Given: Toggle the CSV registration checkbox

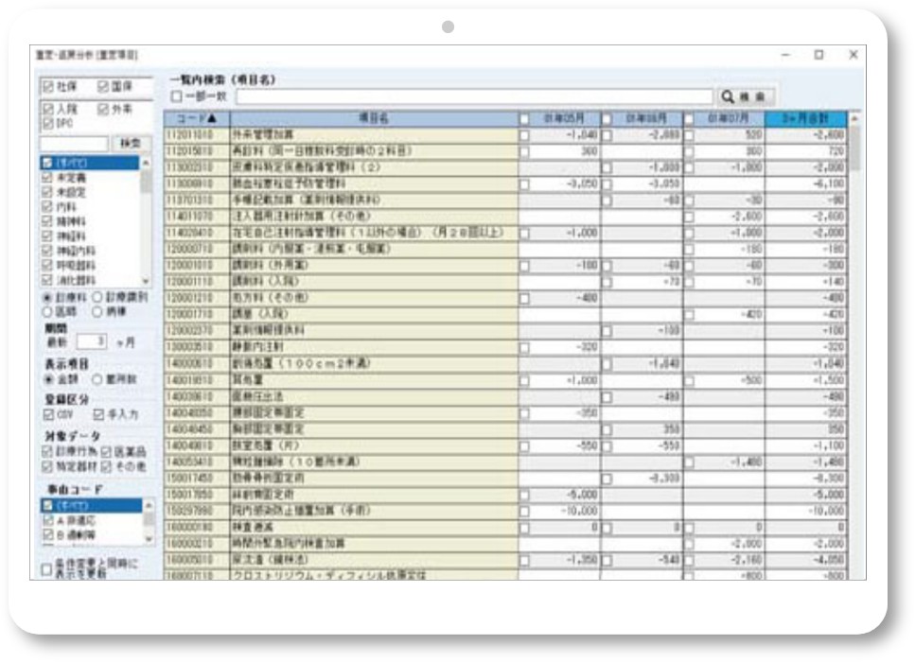Looking at the screenshot, I should click(x=48, y=413).
